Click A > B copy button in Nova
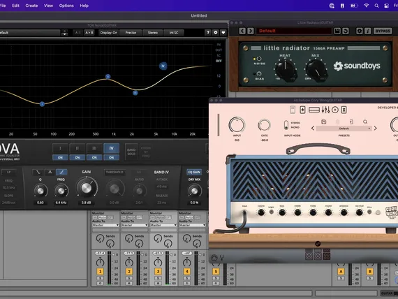 pyautogui.click(x=89, y=33)
